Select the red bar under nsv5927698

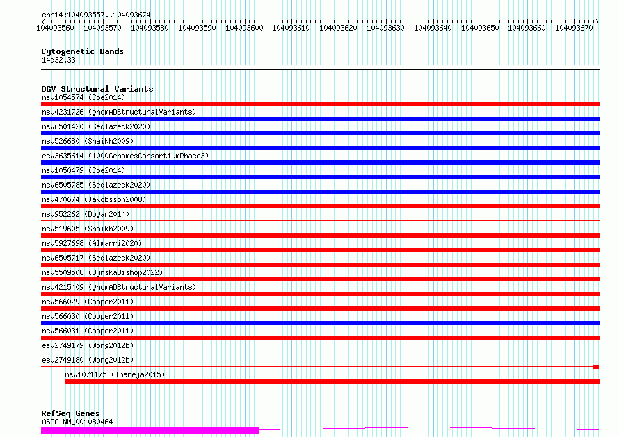(x=320, y=250)
